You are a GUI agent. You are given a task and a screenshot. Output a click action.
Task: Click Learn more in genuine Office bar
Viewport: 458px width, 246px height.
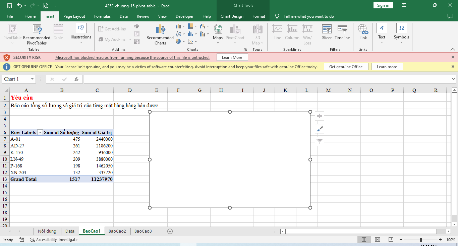pyautogui.click(x=387, y=67)
